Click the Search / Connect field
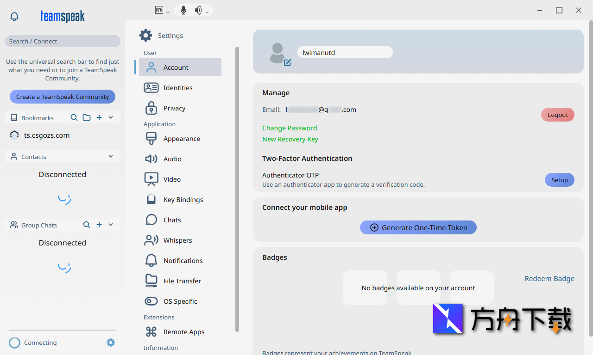593x355 pixels. point(63,41)
